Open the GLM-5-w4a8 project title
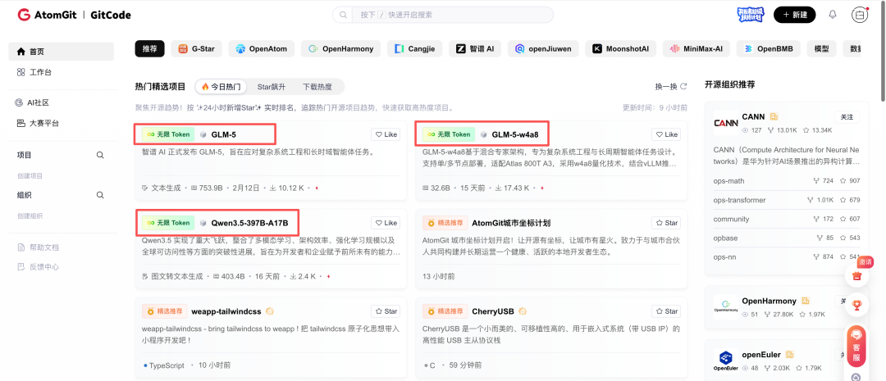 [514, 134]
